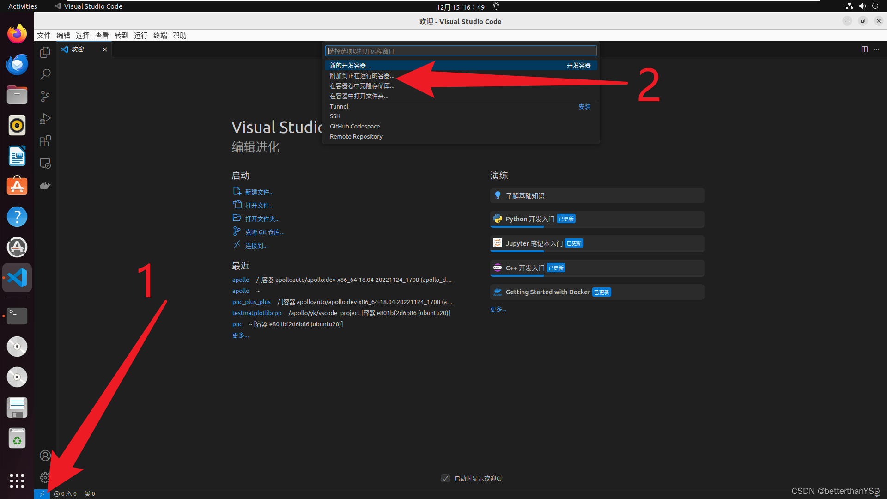Select the Remote Repository option
Viewport: 887px width, 499px height.
tap(461, 137)
